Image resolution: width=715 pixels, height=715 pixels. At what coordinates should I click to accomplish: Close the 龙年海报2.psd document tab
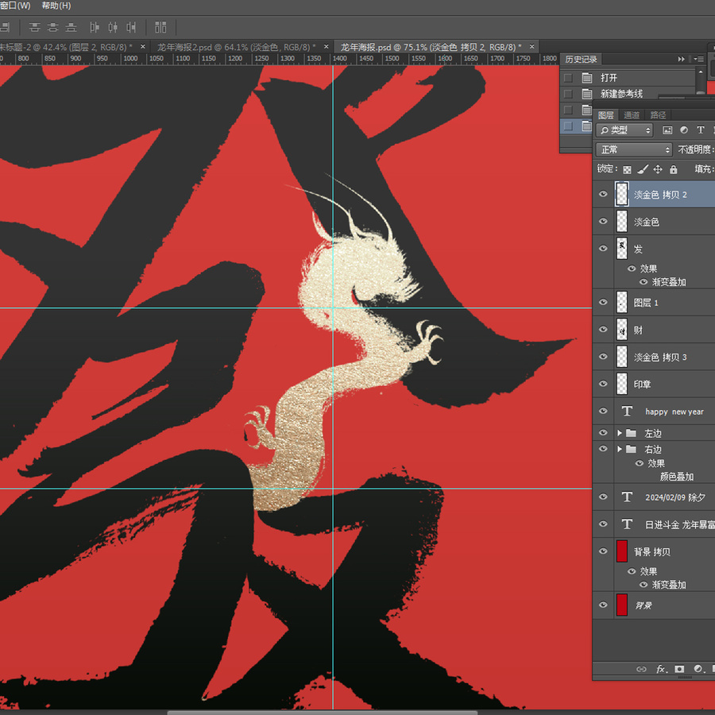(x=326, y=47)
